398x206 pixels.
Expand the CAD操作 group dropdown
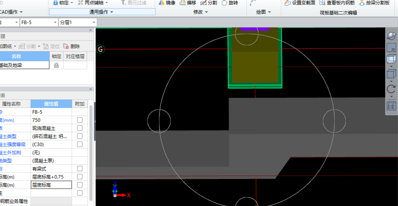point(21,12)
